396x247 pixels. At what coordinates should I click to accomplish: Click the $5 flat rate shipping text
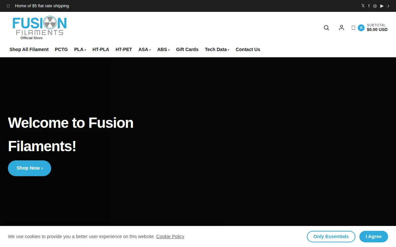[x=42, y=6]
